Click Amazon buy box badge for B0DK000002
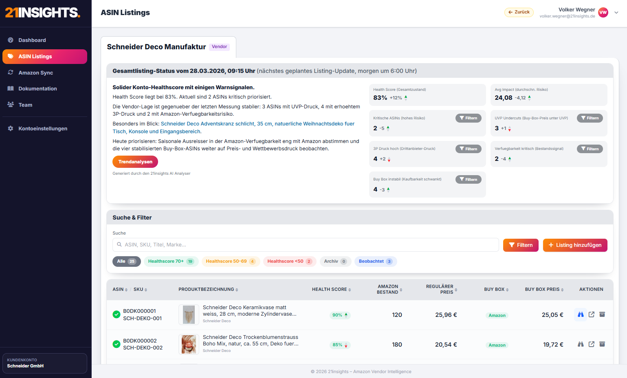Viewport: 627px width, 378px height. click(x=497, y=345)
